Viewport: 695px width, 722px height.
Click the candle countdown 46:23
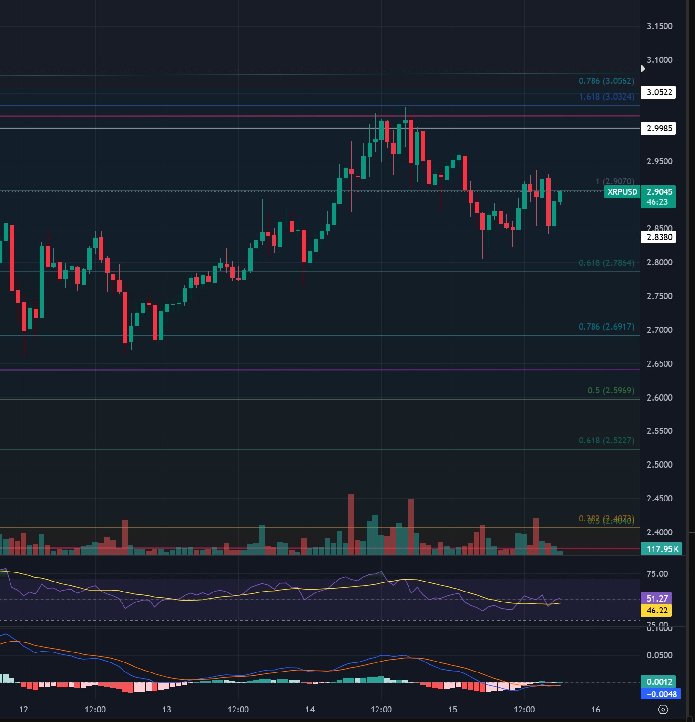(x=657, y=202)
